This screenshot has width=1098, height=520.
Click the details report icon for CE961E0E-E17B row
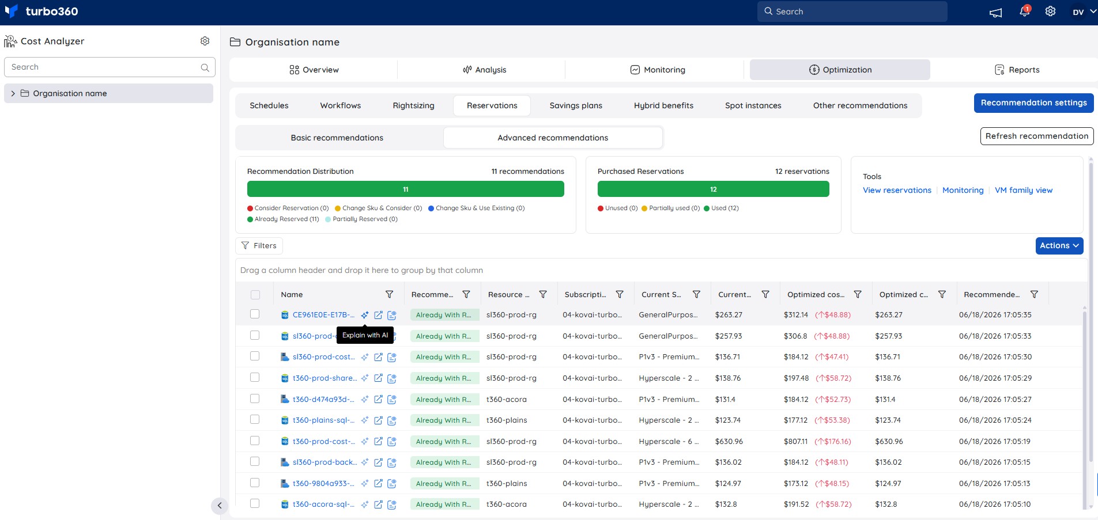pyautogui.click(x=392, y=315)
